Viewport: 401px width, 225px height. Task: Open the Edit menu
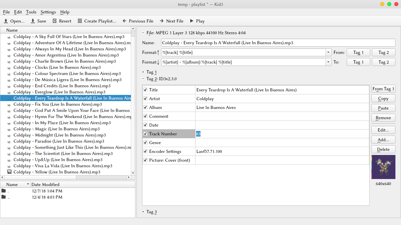tap(18, 12)
